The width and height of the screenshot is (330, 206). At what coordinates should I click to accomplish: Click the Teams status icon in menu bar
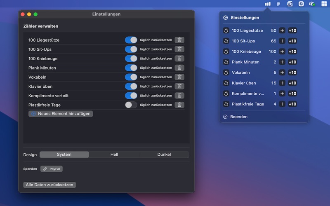coord(312,4)
